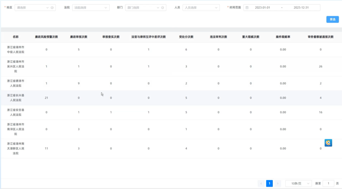Click the end date 2023-12-31
The width and height of the screenshot is (342, 189).
coord(301,8)
